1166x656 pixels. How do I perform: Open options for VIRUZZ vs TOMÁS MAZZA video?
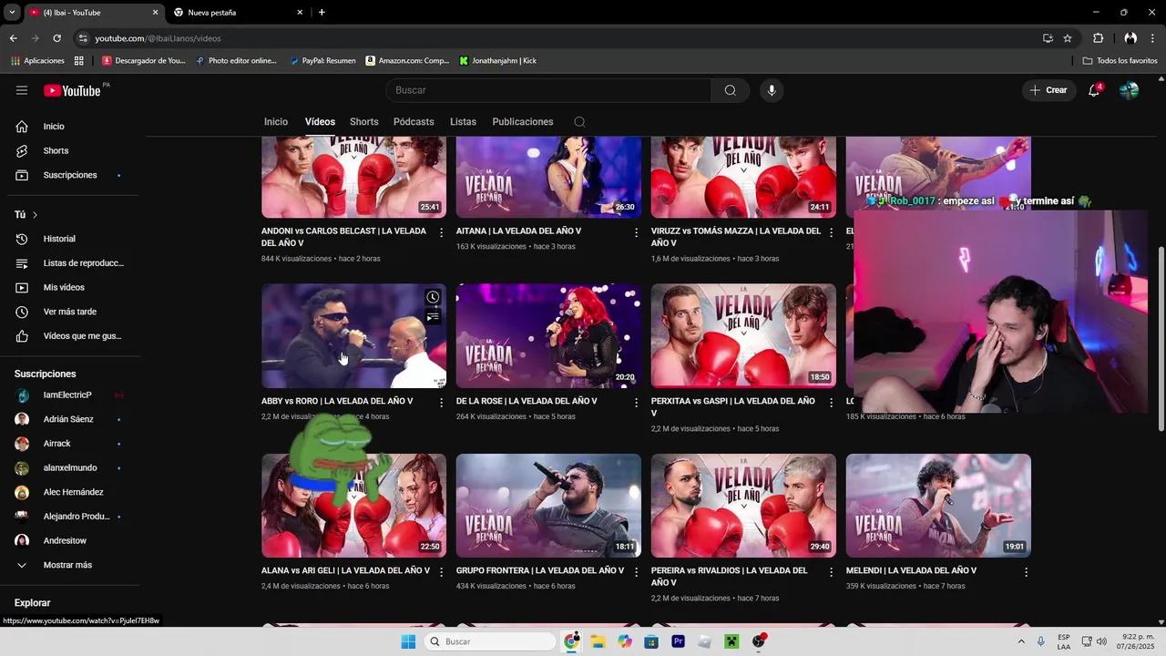point(831,233)
